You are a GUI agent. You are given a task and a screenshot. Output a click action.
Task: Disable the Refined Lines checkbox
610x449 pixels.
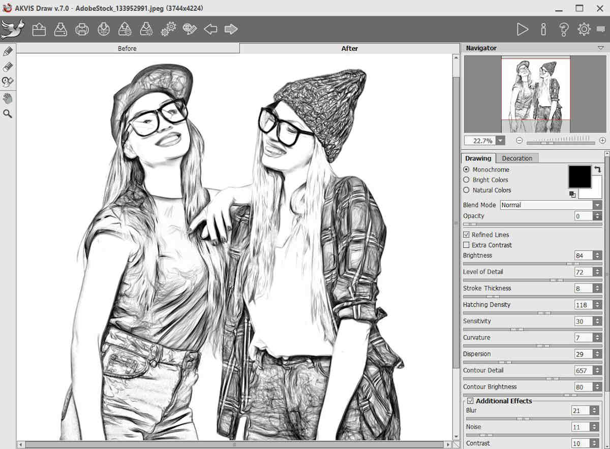click(x=466, y=235)
